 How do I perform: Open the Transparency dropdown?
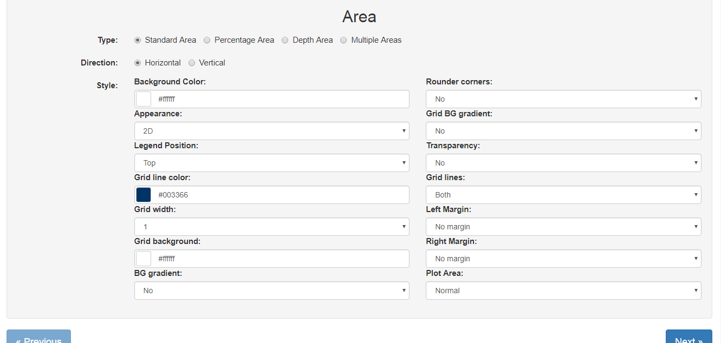(563, 163)
